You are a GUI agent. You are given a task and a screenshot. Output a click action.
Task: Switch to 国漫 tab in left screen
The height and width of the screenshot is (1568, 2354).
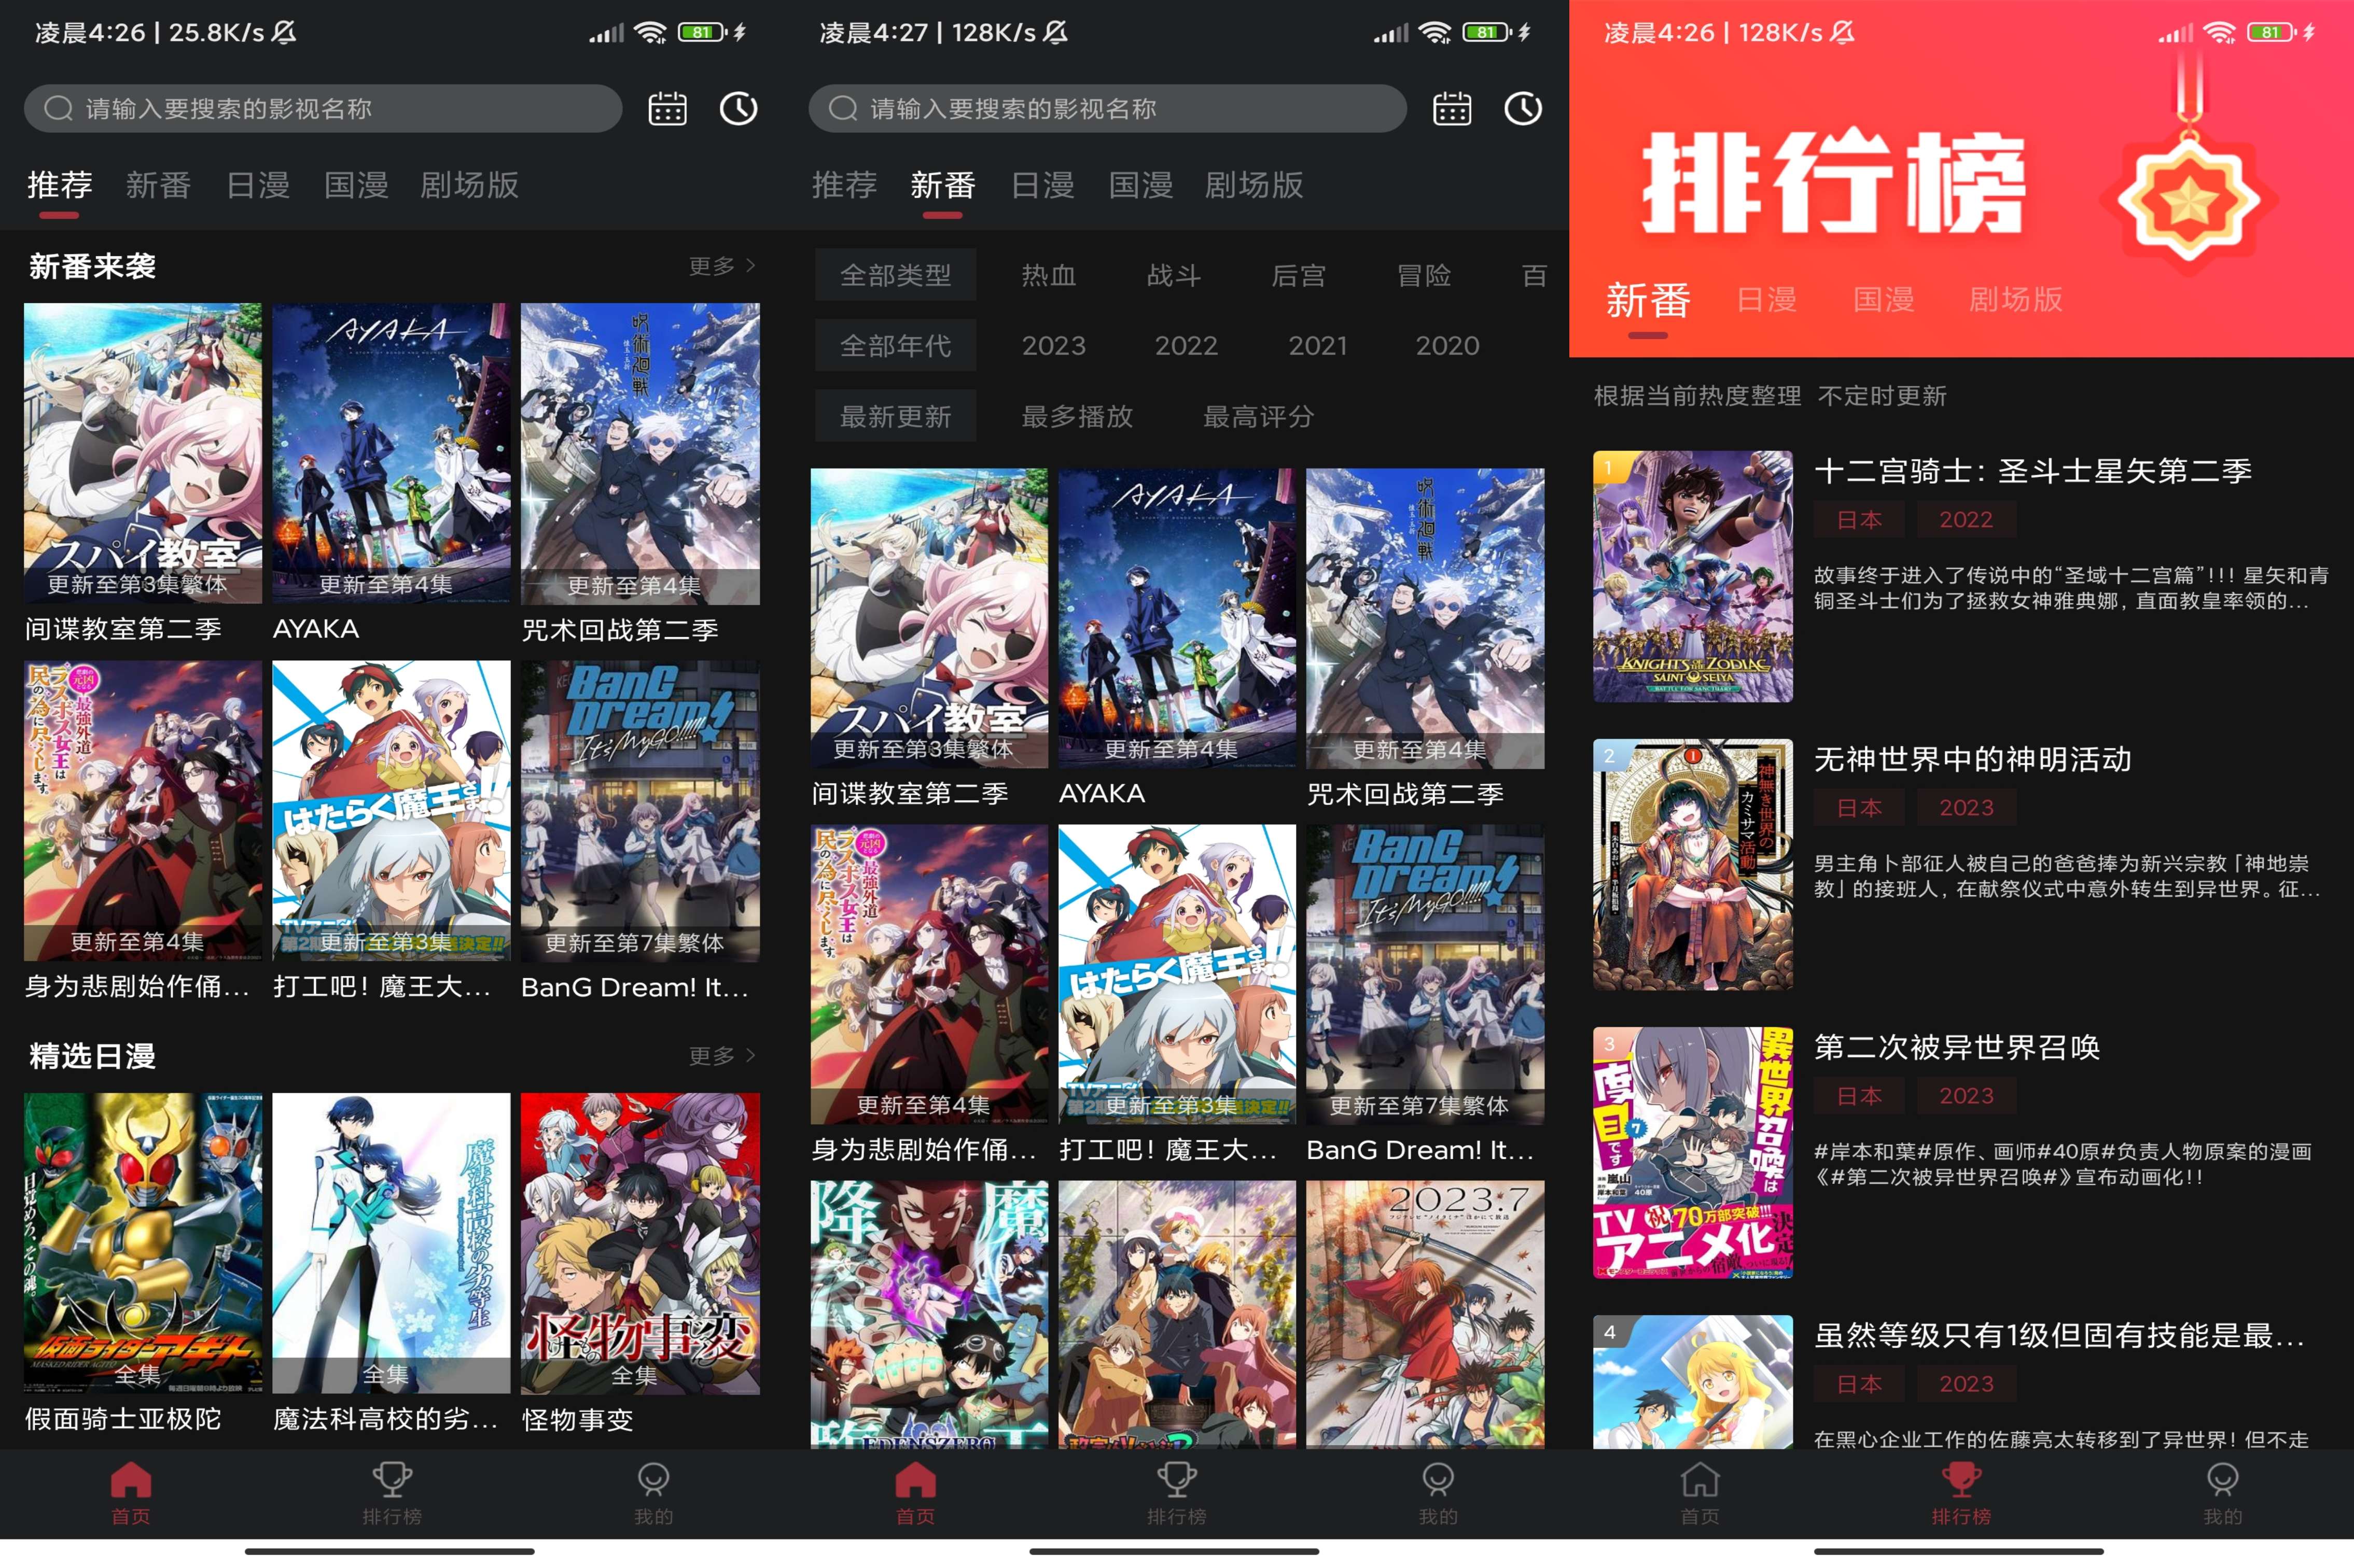coord(356,185)
